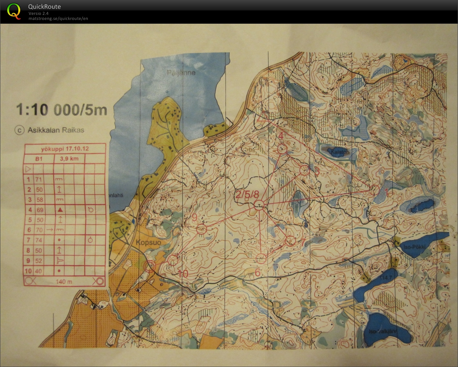Select control circle 6 on the map
The image size is (458, 367).
tap(261, 258)
